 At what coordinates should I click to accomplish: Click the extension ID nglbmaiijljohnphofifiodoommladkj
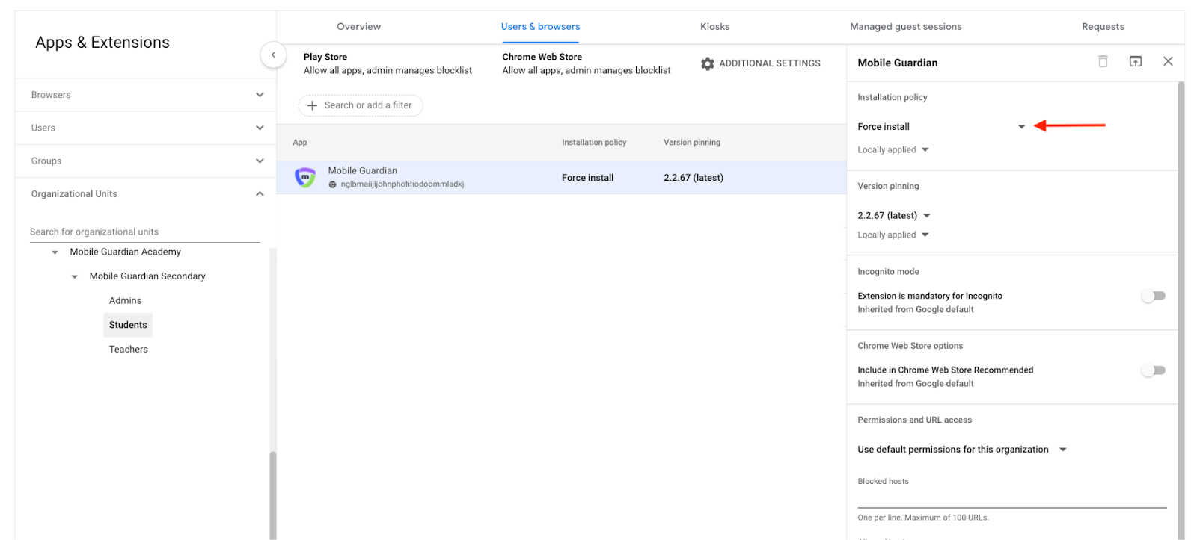(402, 184)
